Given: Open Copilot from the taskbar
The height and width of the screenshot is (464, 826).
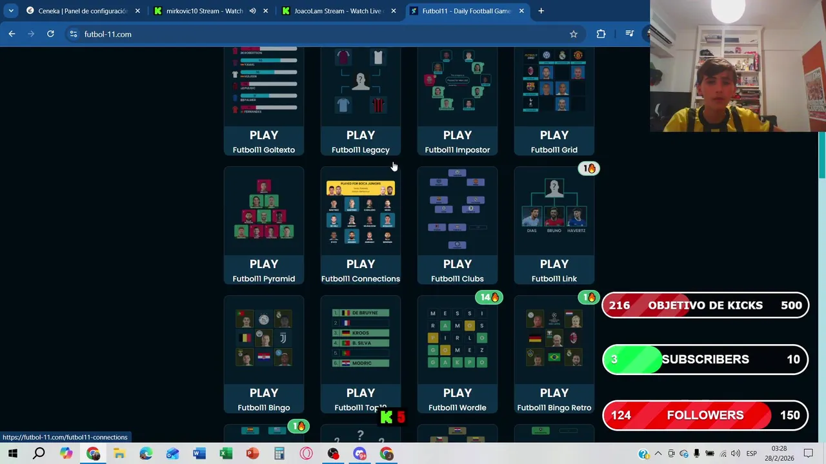Looking at the screenshot, I should pos(66,454).
